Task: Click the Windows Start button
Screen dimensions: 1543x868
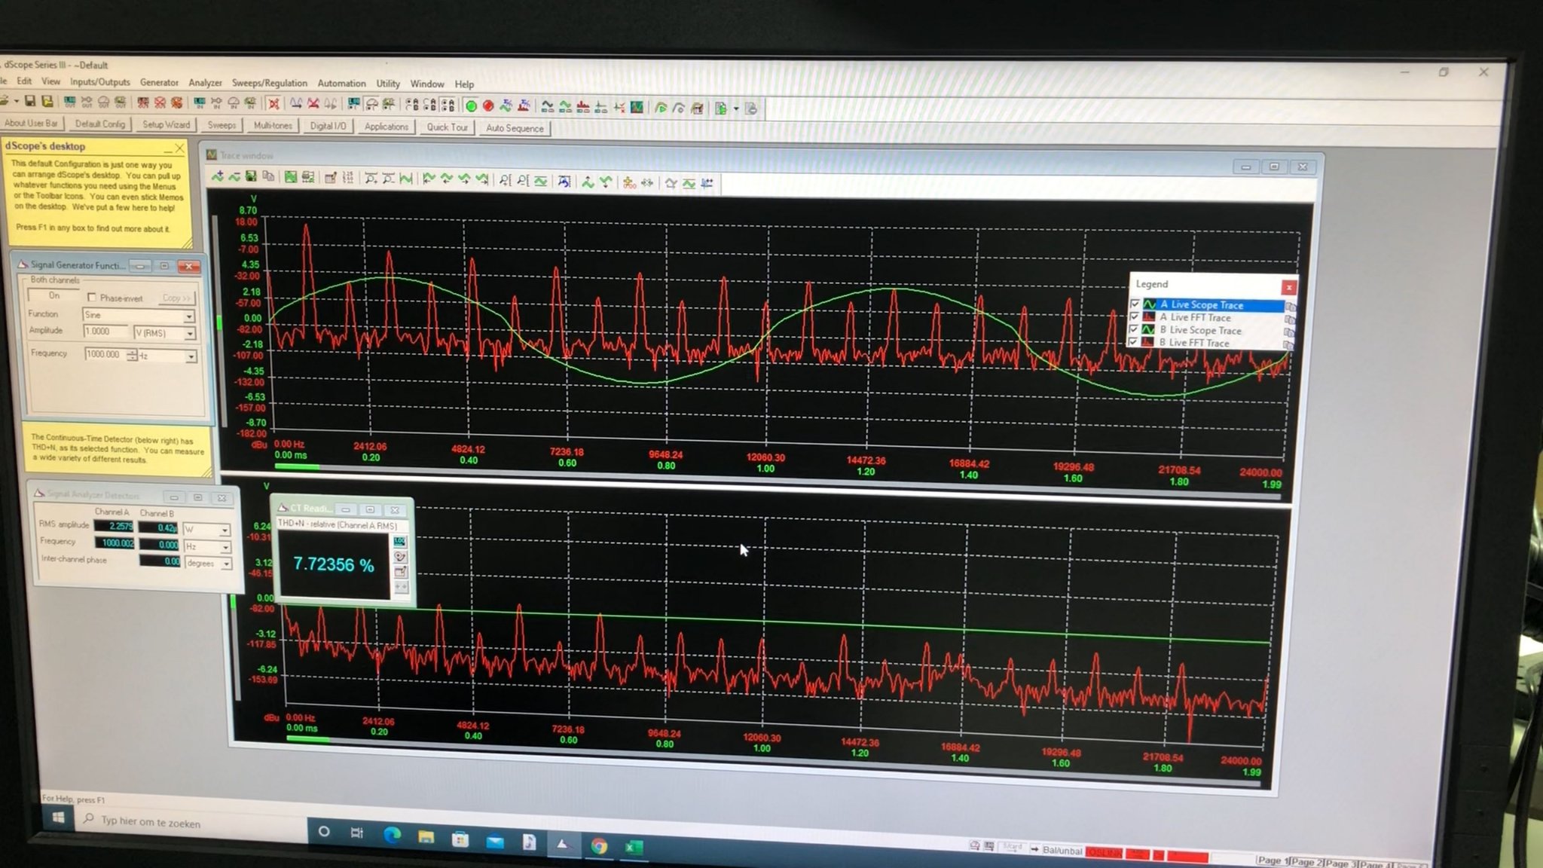Action: tap(58, 818)
